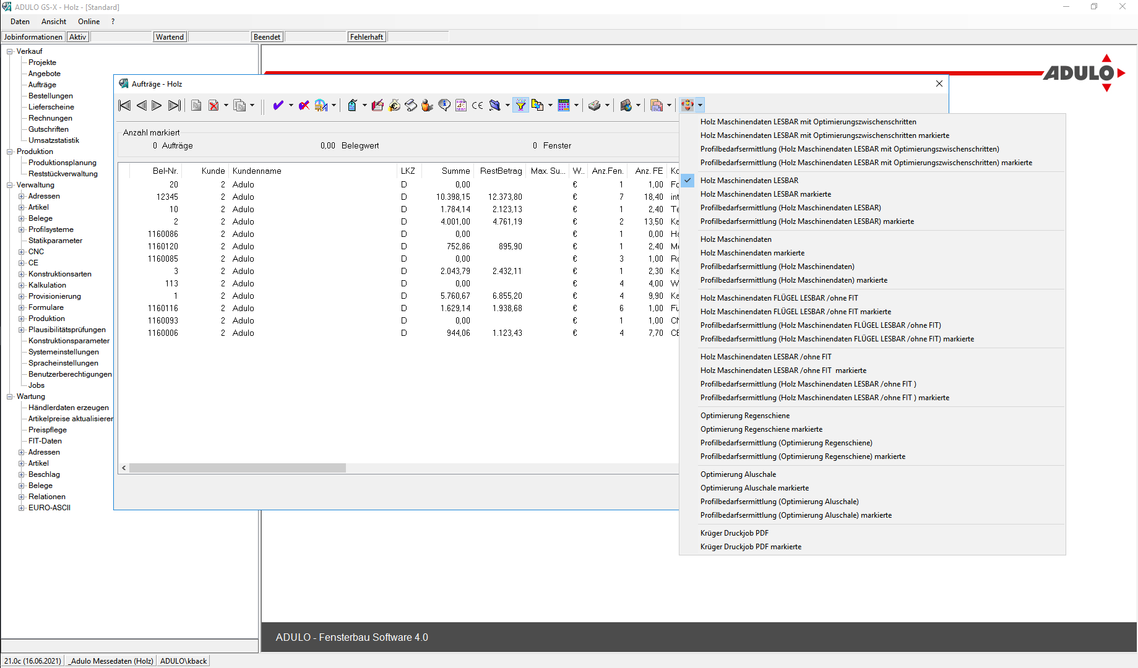The image size is (1138, 668).
Task: Open the Ansicht menu
Action: [x=54, y=22]
